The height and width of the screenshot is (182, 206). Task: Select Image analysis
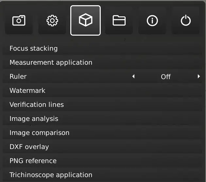pos(34,119)
